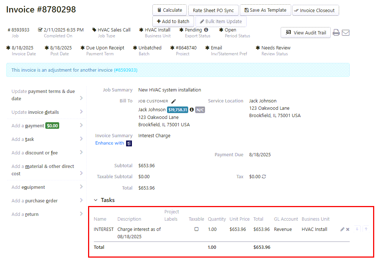This screenshot has width=387, height=262.
Task: Click Rate Sheet PO Sync button
Action: (213, 10)
